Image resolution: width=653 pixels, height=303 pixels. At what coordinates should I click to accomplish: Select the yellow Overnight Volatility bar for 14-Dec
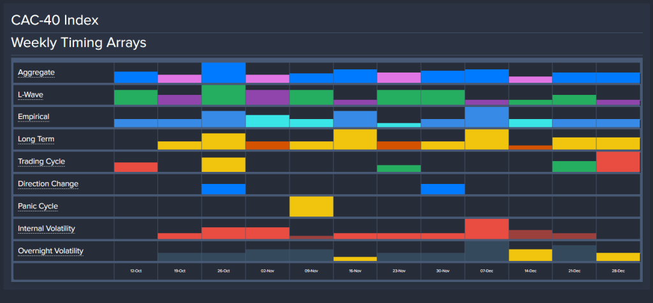(531, 255)
